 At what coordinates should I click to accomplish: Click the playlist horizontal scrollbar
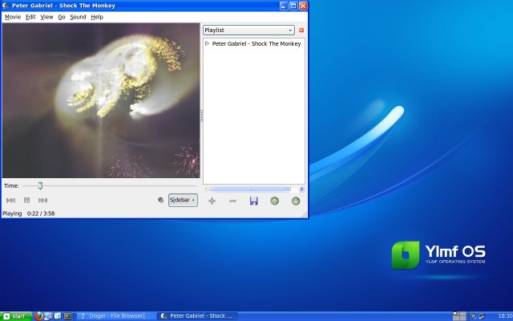pos(253,189)
